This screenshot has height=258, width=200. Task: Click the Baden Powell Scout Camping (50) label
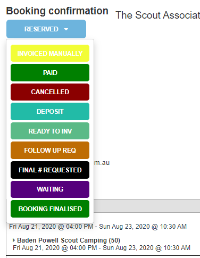point(69,240)
